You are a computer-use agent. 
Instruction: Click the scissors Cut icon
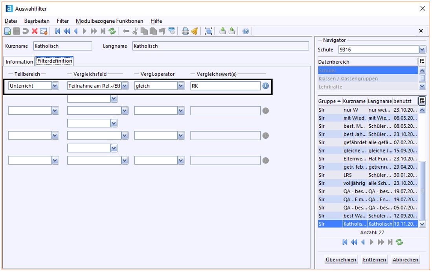coord(135,31)
